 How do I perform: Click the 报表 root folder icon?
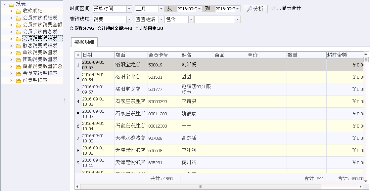pos(11,4)
